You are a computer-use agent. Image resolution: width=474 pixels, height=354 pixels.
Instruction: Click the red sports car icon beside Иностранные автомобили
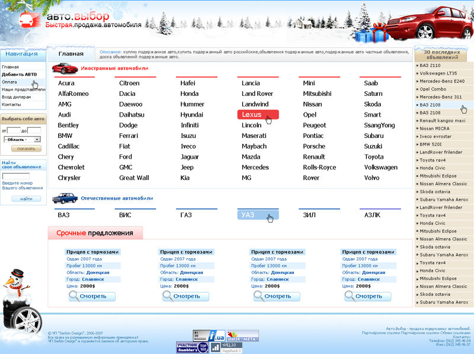(65, 68)
